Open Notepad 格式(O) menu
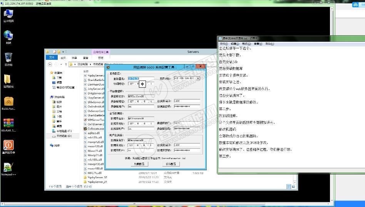Screen dimensions: 365x207 coord(246,44)
